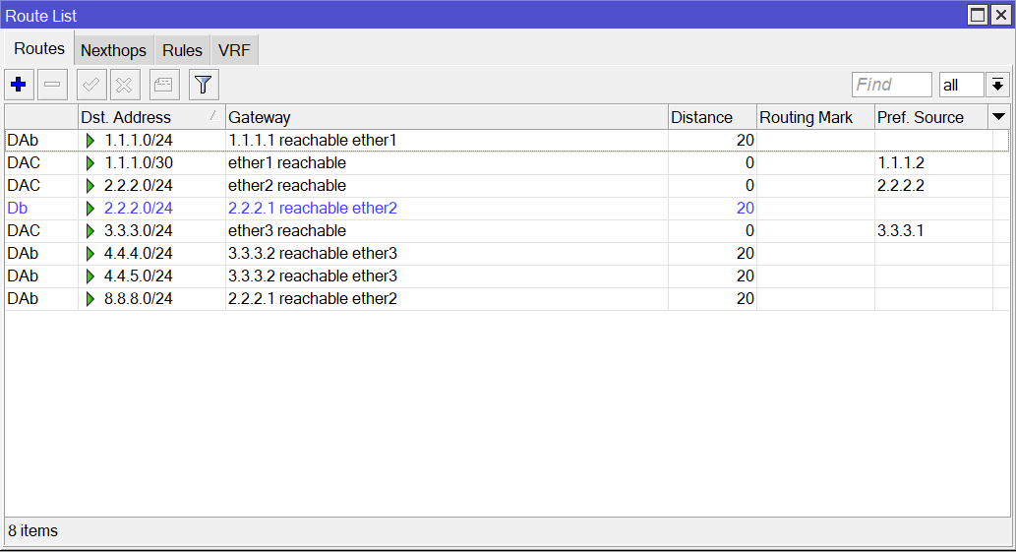Click the Gateway column header
This screenshot has height=552, width=1016.
tap(446, 117)
